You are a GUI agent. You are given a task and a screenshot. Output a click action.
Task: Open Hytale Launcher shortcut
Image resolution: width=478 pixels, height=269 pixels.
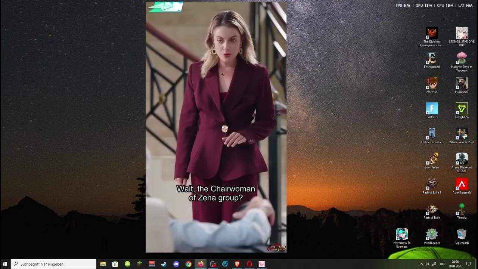point(432,136)
